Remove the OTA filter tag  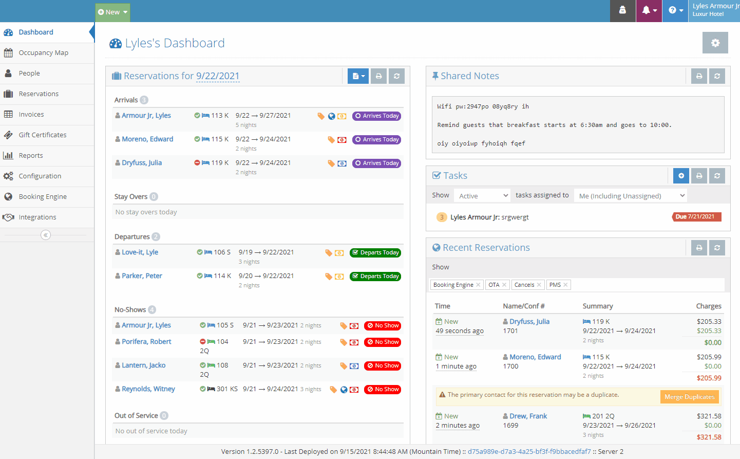[504, 285]
